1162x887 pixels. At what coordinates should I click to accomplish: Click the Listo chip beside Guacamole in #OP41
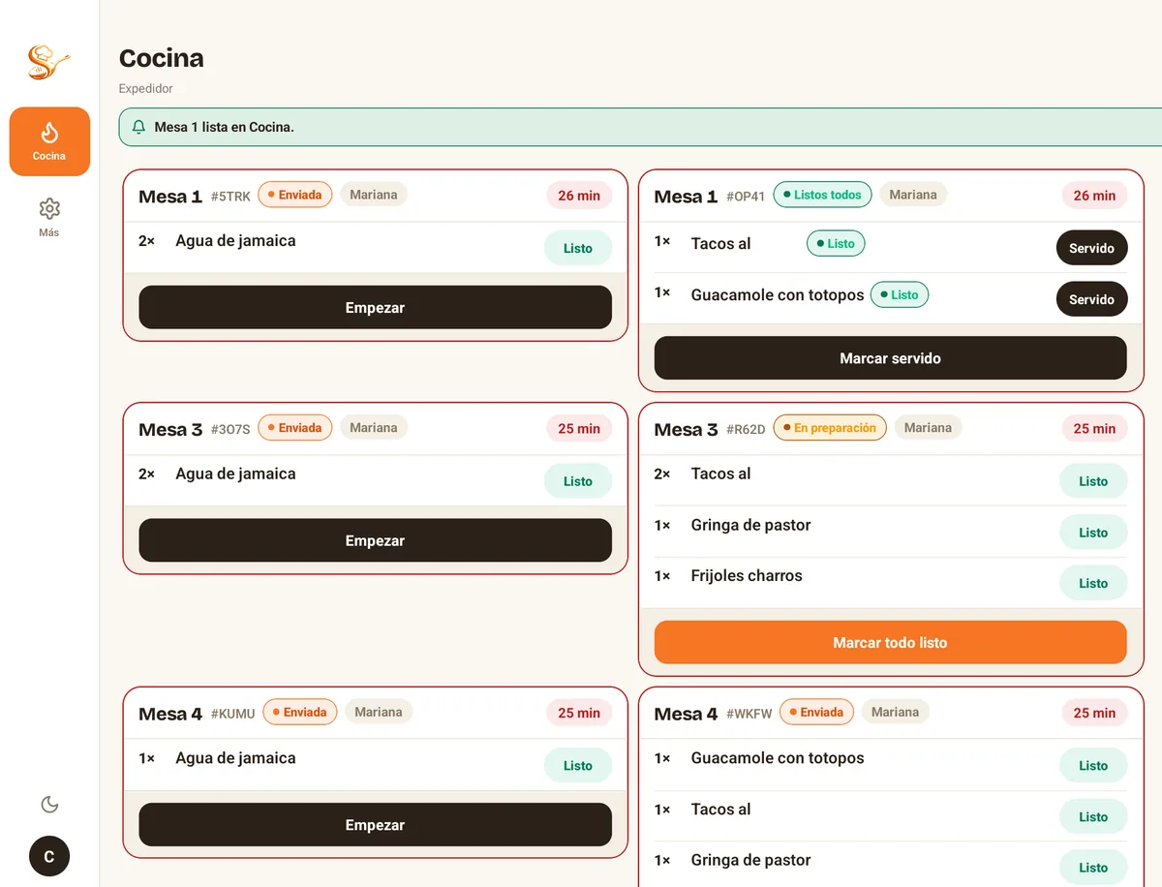coord(900,294)
